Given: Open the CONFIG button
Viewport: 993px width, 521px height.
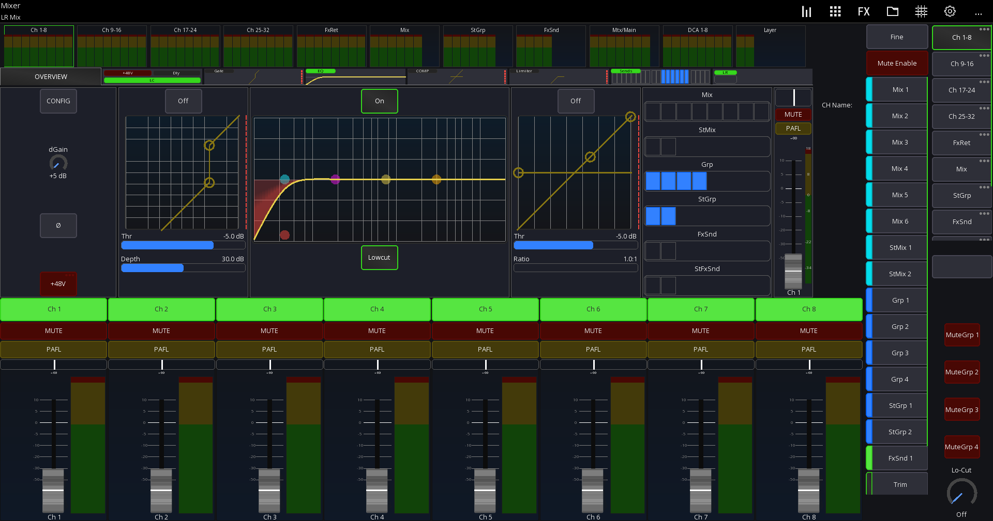Looking at the screenshot, I should pos(58,101).
